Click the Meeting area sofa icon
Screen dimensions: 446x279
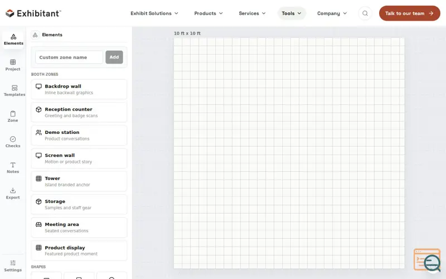[38, 225]
